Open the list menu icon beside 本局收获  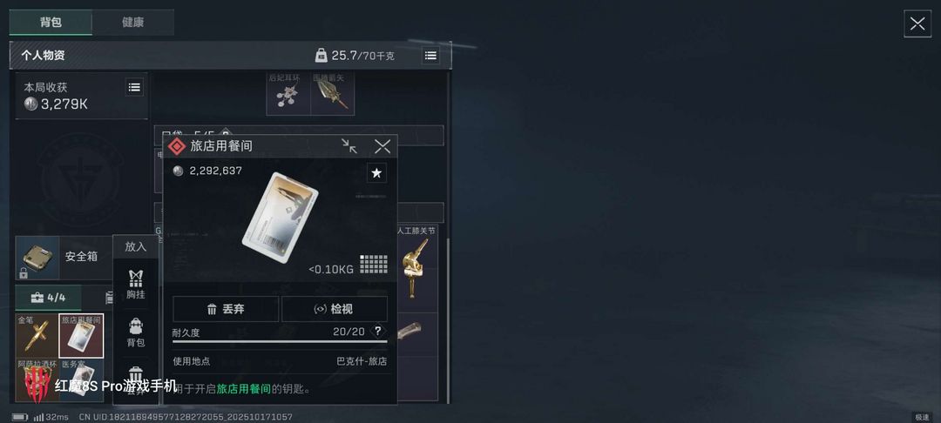134,88
